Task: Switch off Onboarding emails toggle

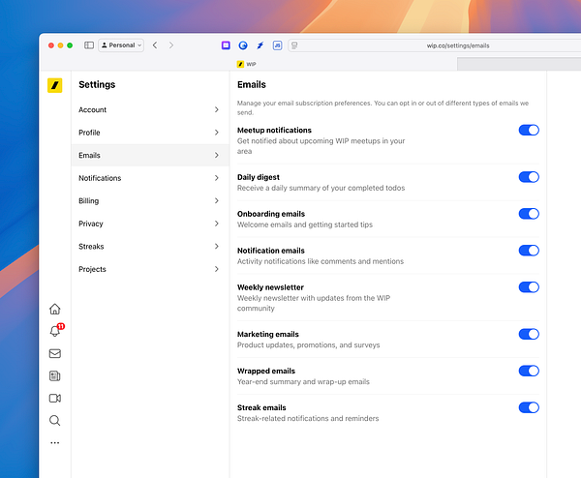Action: pyautogui.click(x=529, y=214)
